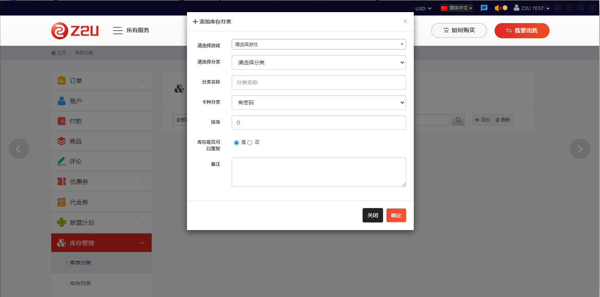This screenshot has height=297, width=600.
Task: Expand the 订单 menu chevron
Action: coord(143,81)
